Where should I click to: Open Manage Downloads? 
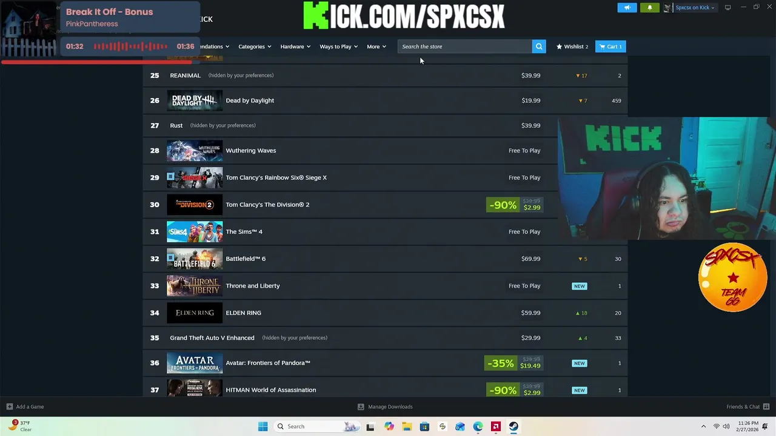tap(385, 407)
